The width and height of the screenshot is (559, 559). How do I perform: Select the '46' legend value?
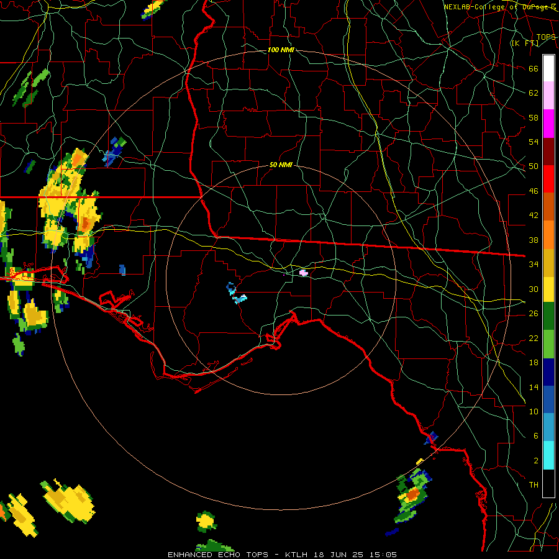tap(534, 191)
